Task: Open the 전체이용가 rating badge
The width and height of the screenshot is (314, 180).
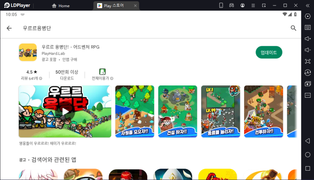Action: [x=102, y=72]
